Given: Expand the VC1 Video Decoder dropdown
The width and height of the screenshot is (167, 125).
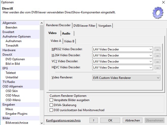Looking at the screenshot, I should coord(151,61).
